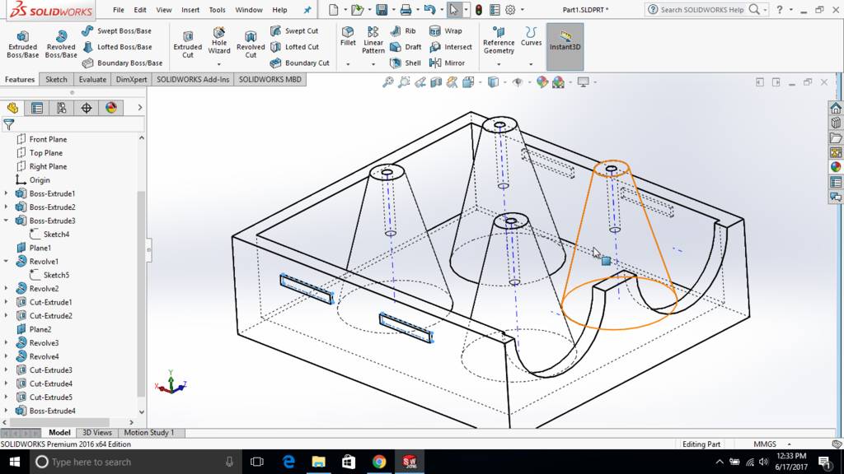
Task: Select the Lofted Cut tool
Action: 294,47
